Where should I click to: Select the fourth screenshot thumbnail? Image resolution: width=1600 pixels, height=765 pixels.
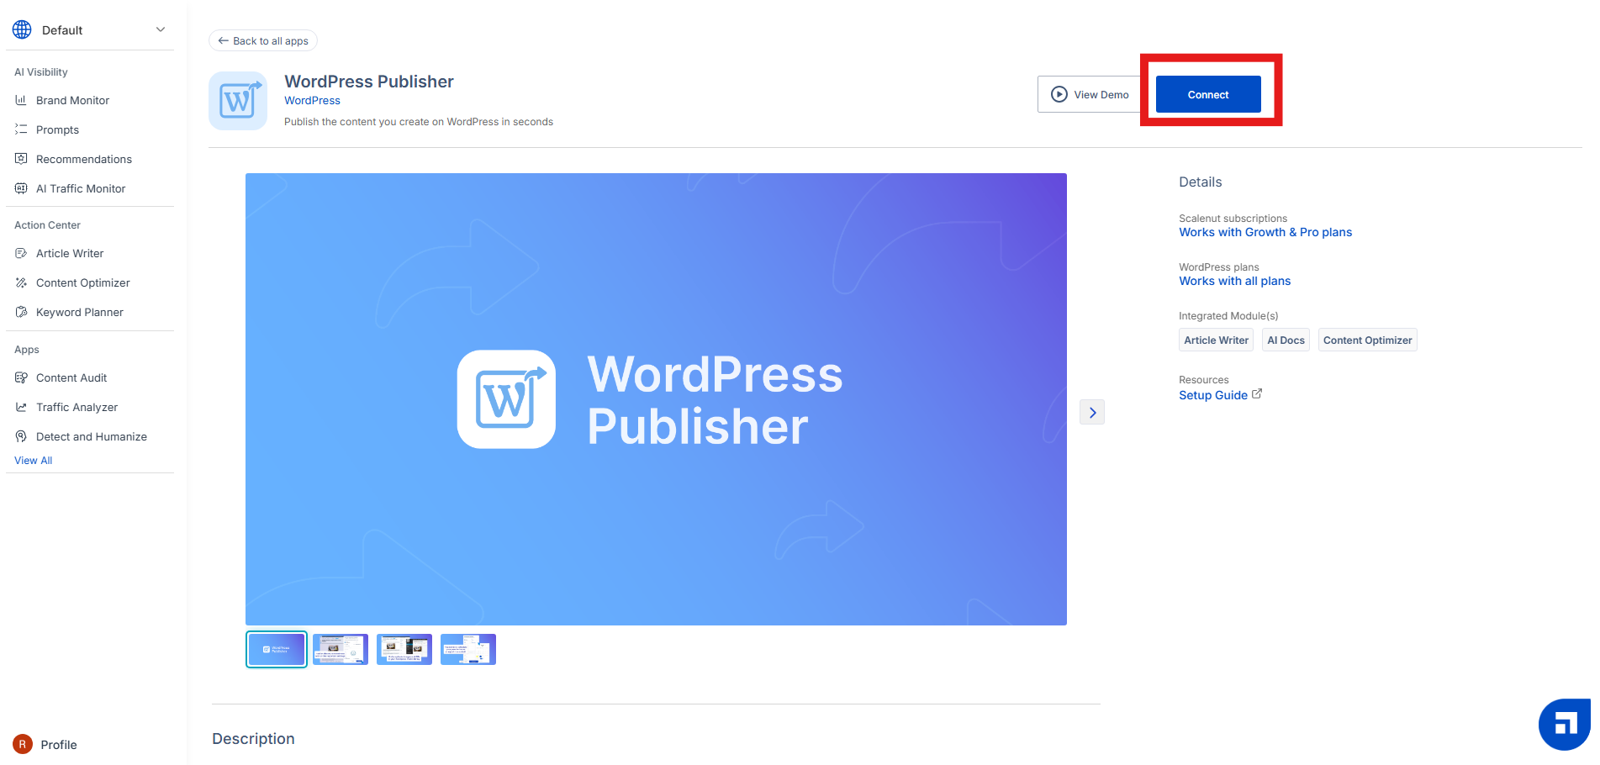tap(468, 649)
